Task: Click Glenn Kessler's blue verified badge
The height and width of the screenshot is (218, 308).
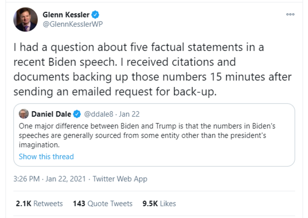Action: [x=96, y=15]
